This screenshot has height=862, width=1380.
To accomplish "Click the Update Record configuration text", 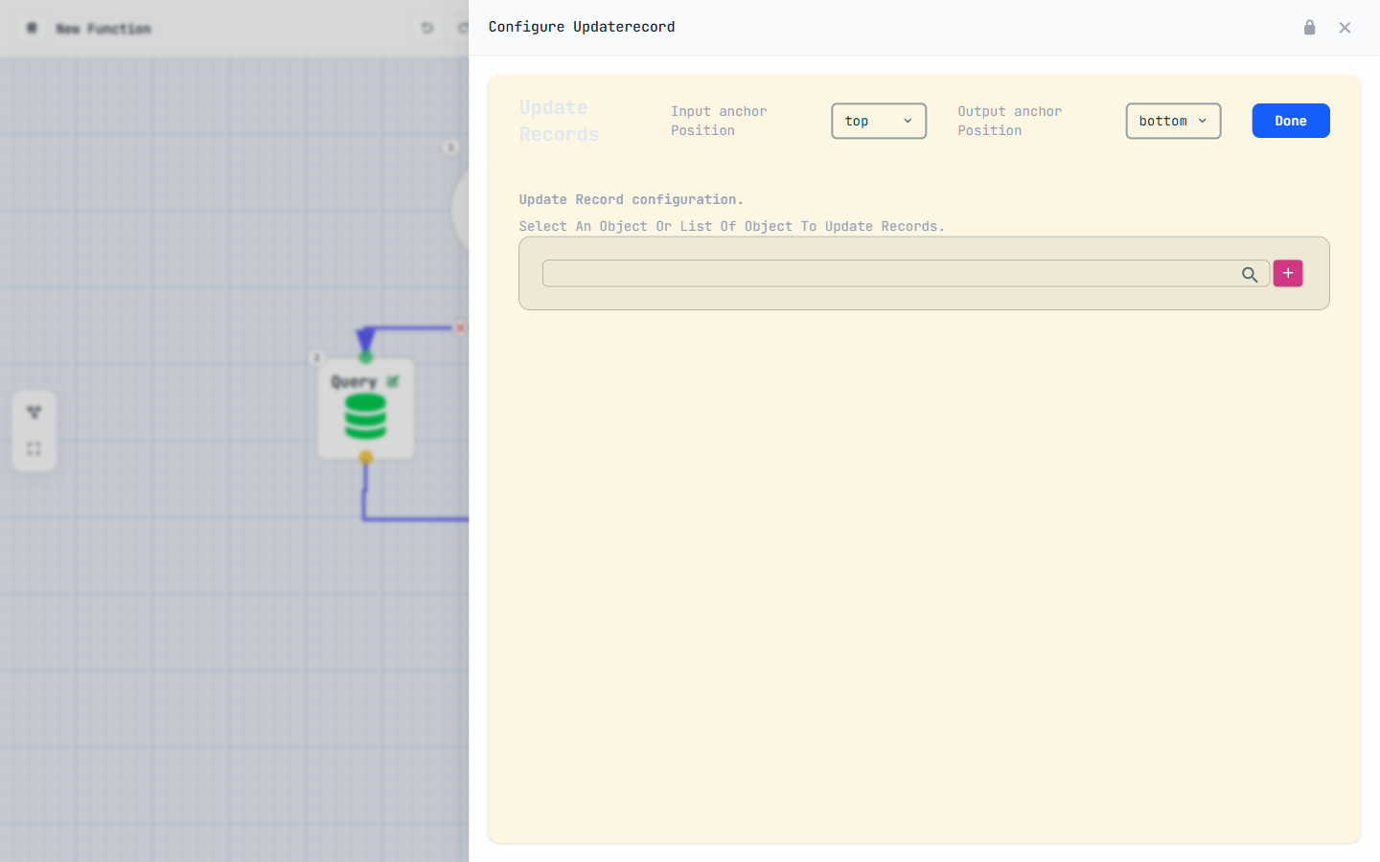I will 631,199.
